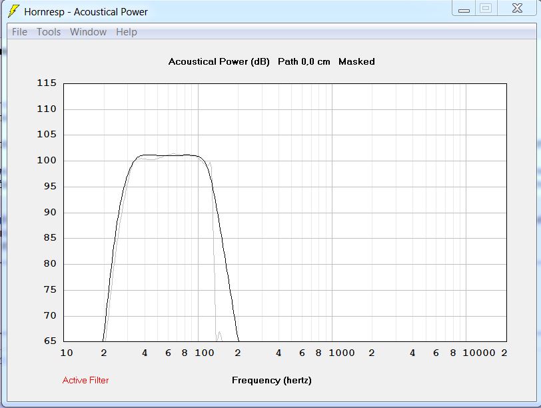Click the 65 y-axis value
The height and width of the screenshot is (408, 541).
50,341
